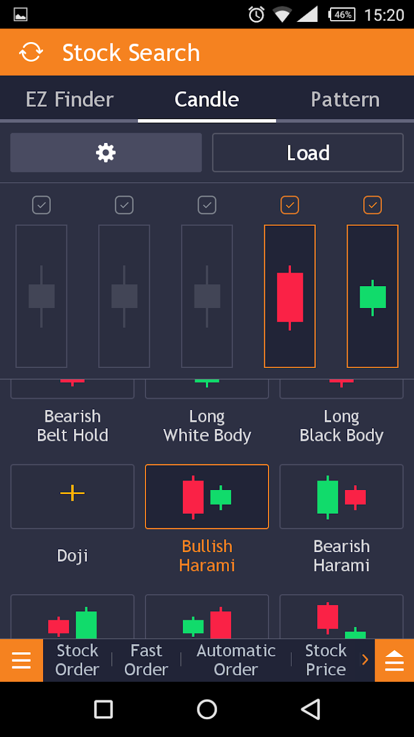Open Stock Order from the bottom bar
414x737 pixels.
pos(77,660)
